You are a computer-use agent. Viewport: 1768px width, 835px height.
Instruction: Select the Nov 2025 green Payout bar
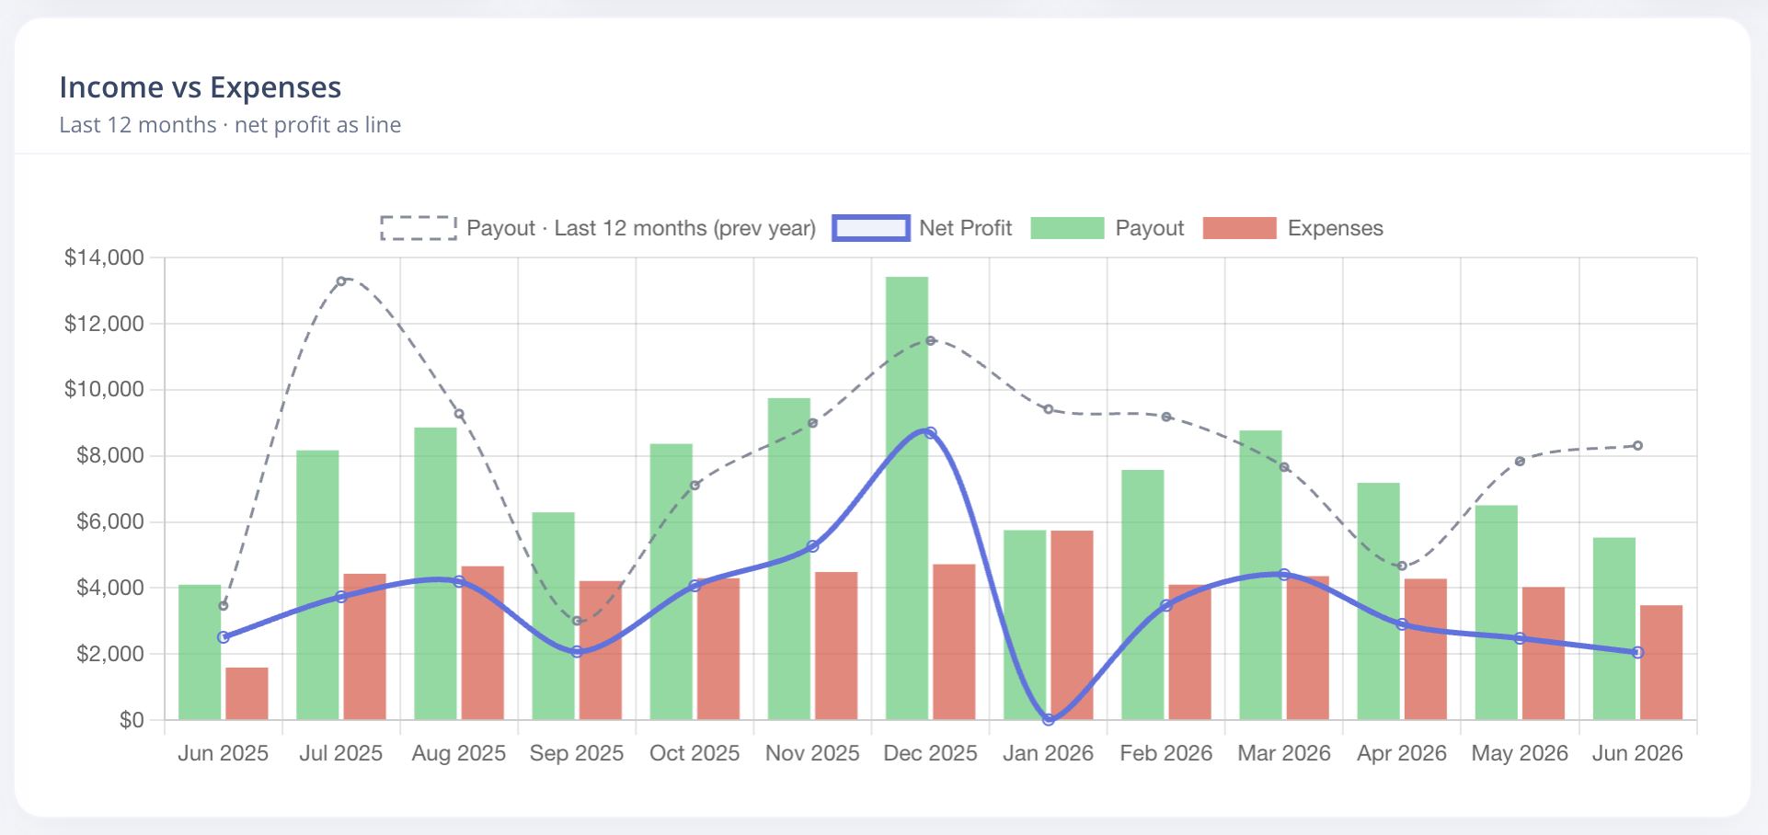point(789,559)
